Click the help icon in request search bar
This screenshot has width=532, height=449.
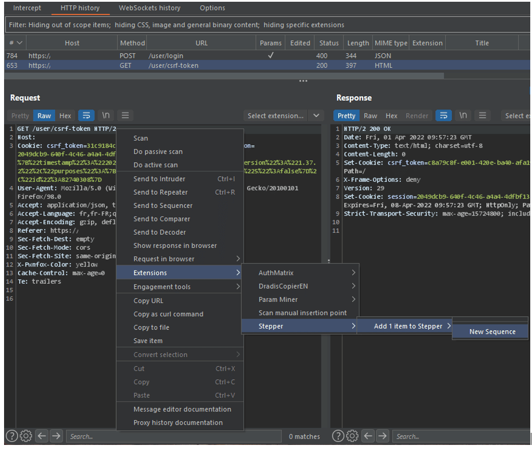coord(12,436)
